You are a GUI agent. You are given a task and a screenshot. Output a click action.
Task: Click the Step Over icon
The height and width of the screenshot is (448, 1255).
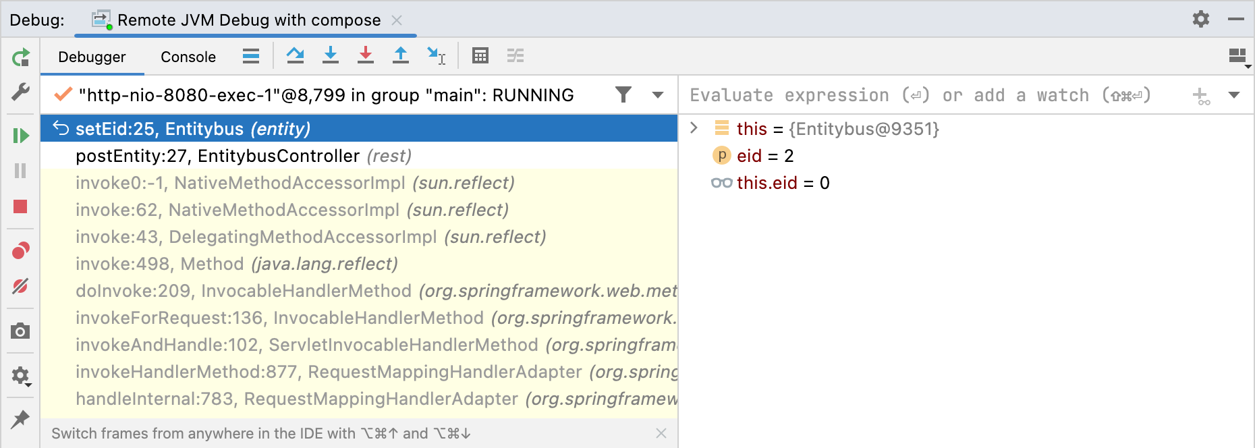[295, 55]
